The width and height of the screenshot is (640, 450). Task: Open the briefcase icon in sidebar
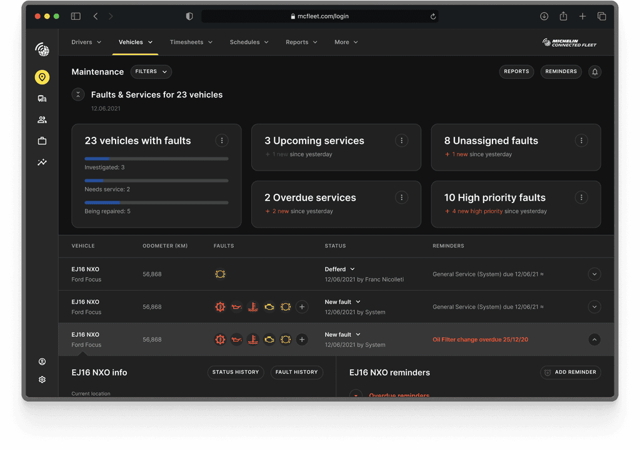tap(42, 141)
